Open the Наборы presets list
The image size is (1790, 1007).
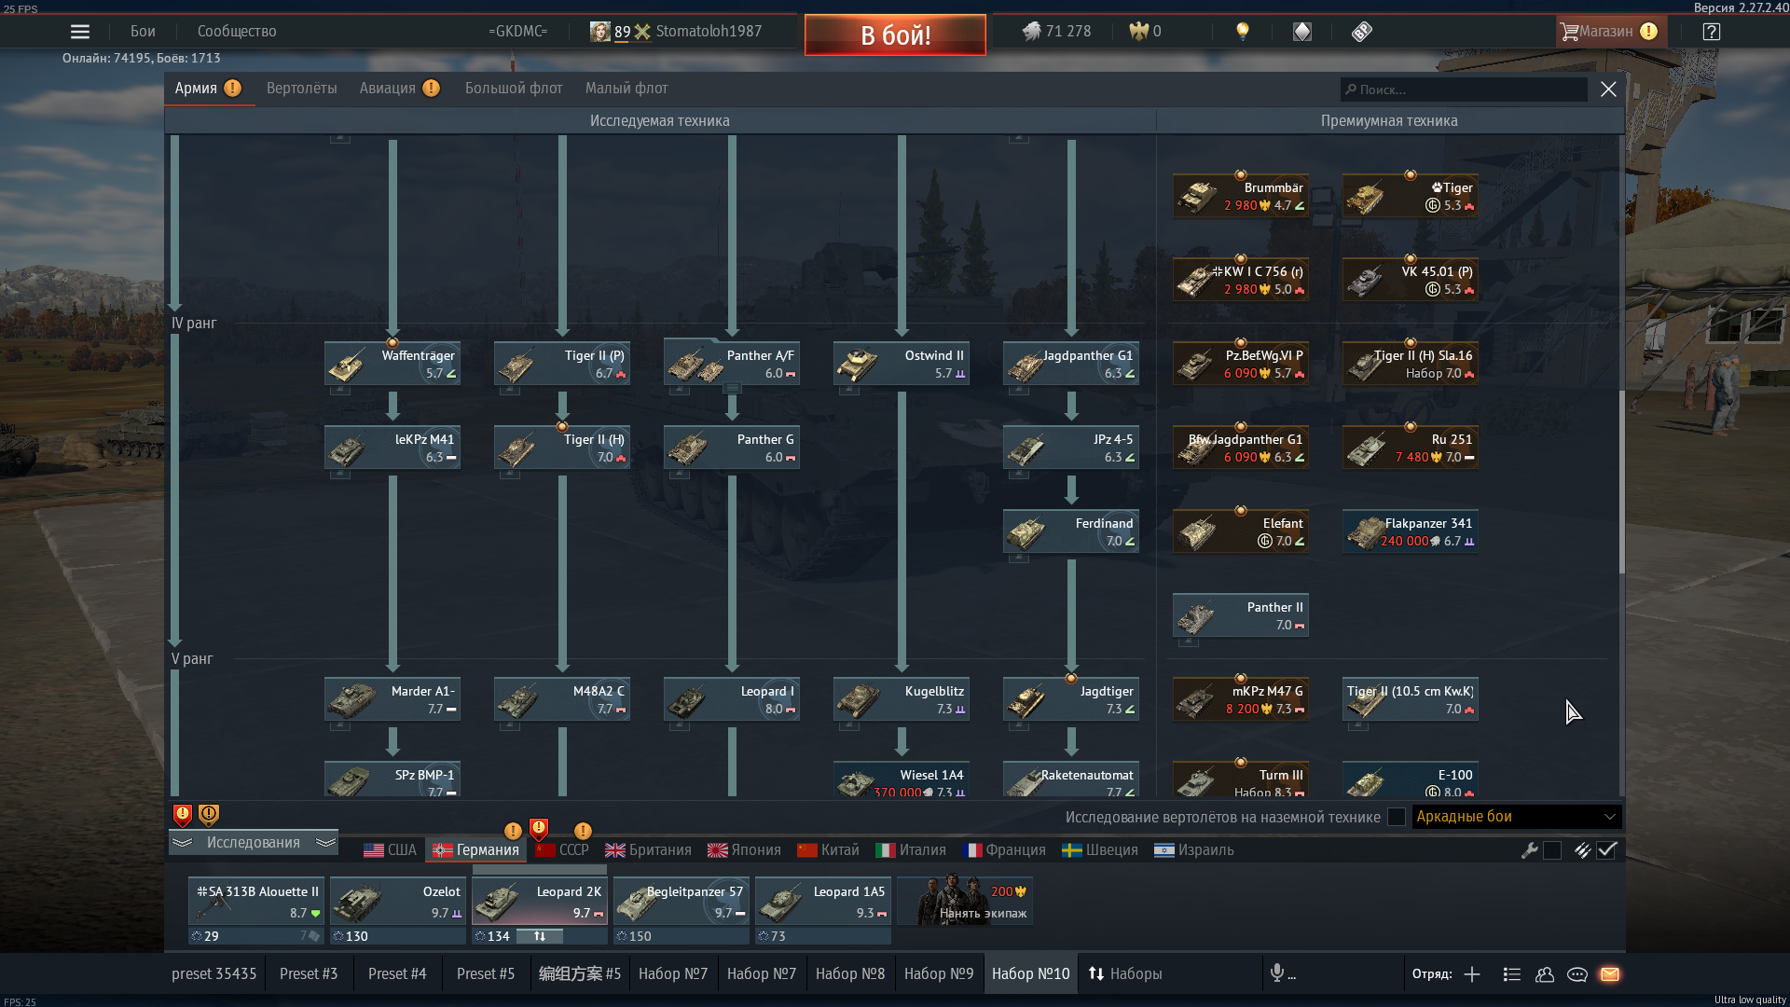tap(1125, 974)
